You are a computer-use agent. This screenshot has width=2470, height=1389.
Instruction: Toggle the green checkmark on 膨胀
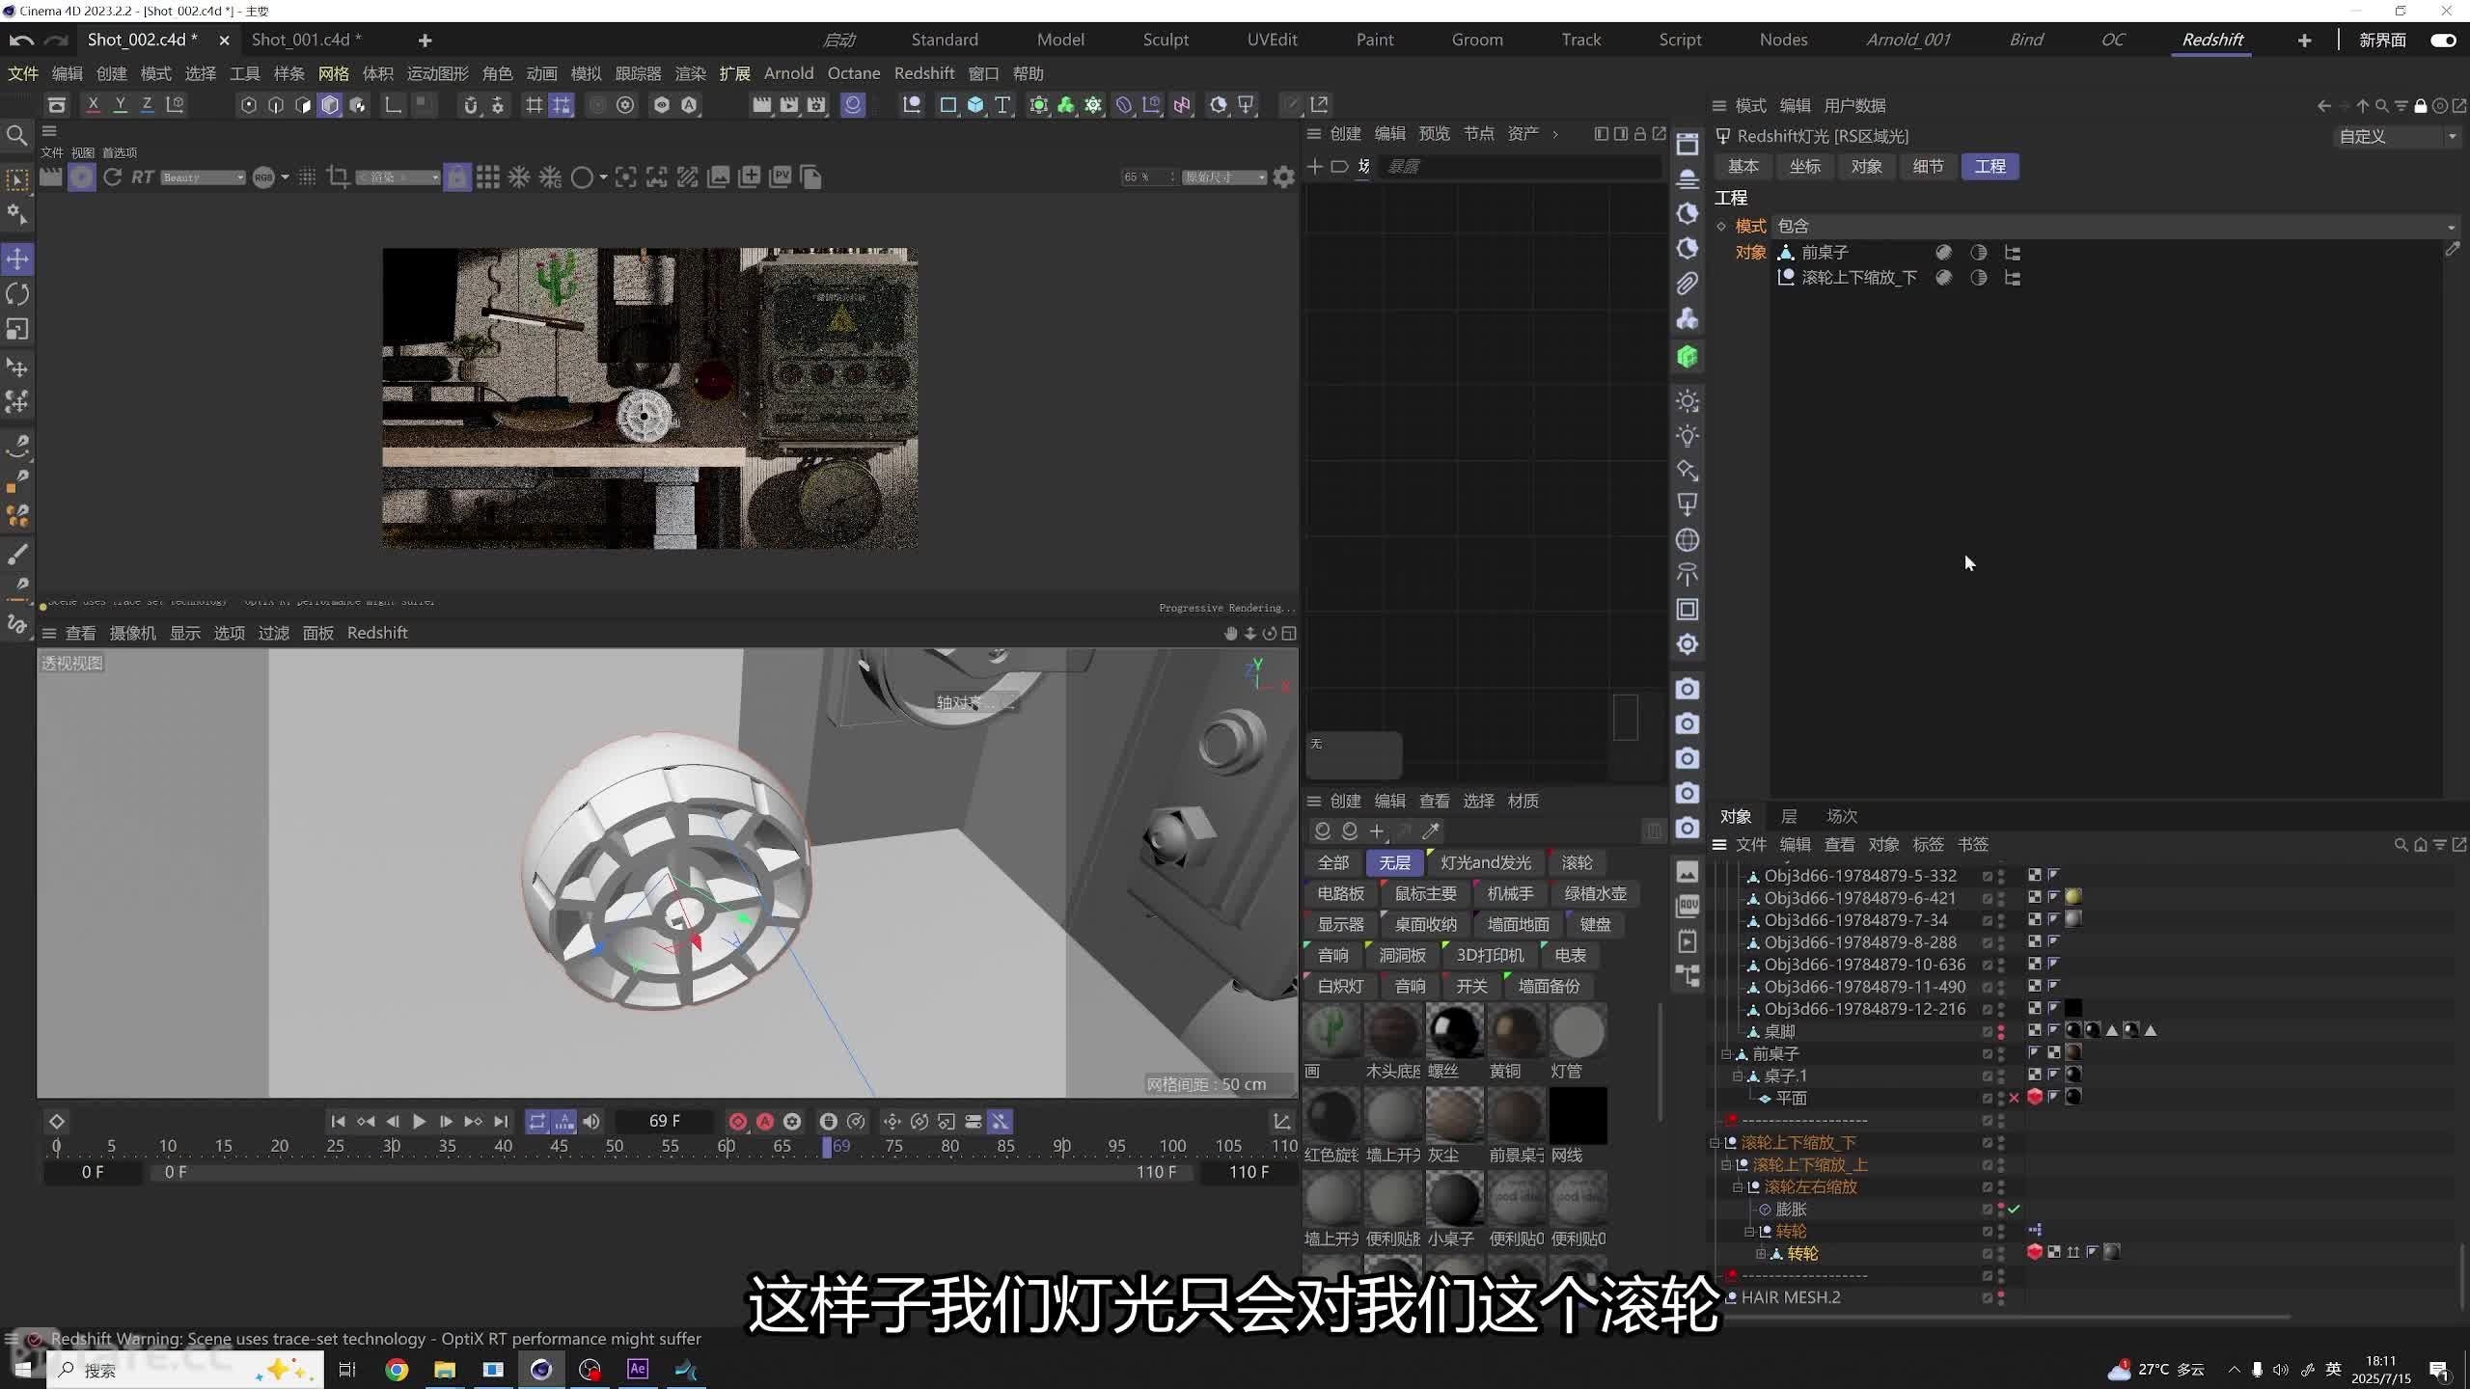(x=2015, y=1209)
